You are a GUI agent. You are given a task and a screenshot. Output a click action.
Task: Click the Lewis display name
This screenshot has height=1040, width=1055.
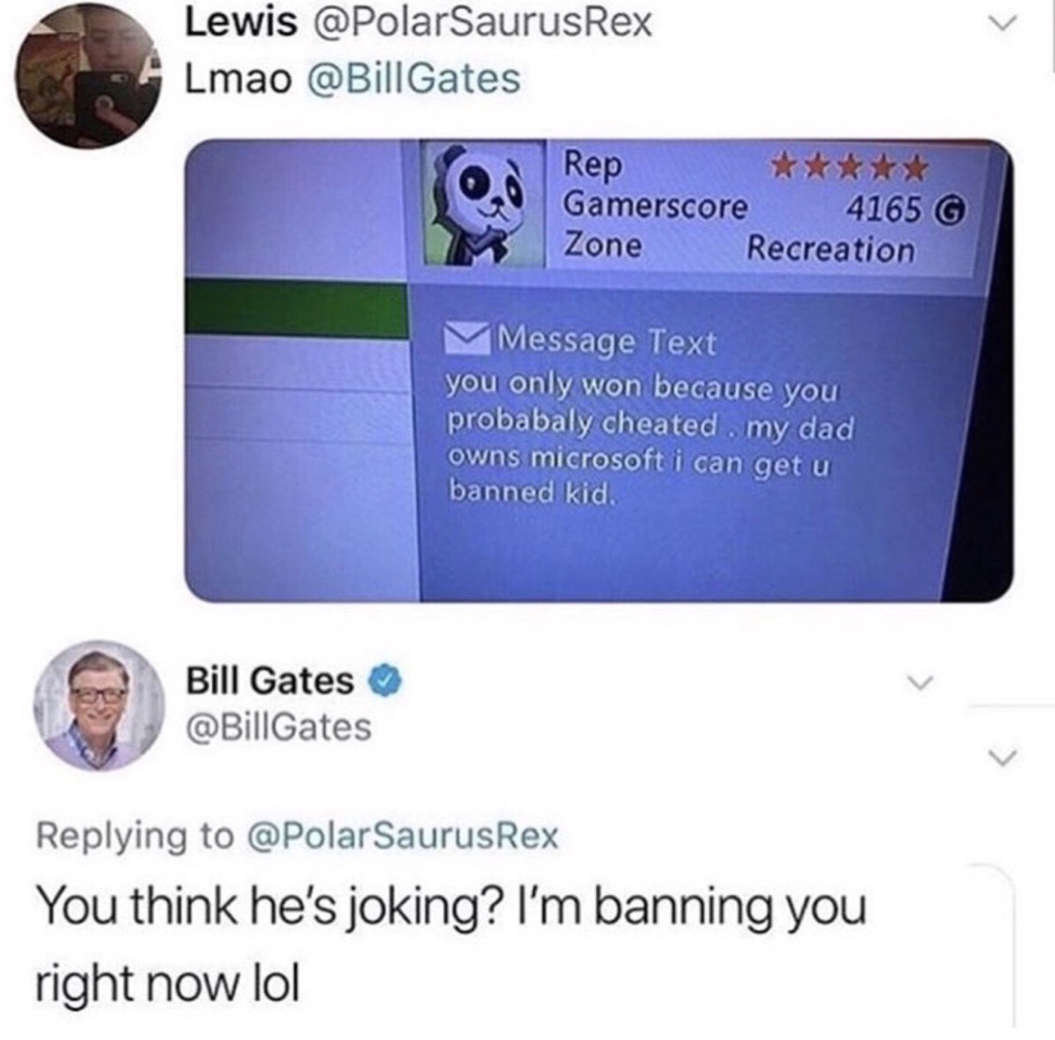(x=241, y=22)
